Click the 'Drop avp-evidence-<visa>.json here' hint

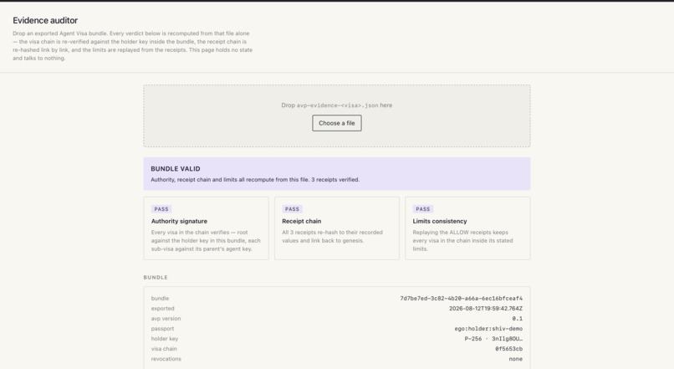point(336,105)
